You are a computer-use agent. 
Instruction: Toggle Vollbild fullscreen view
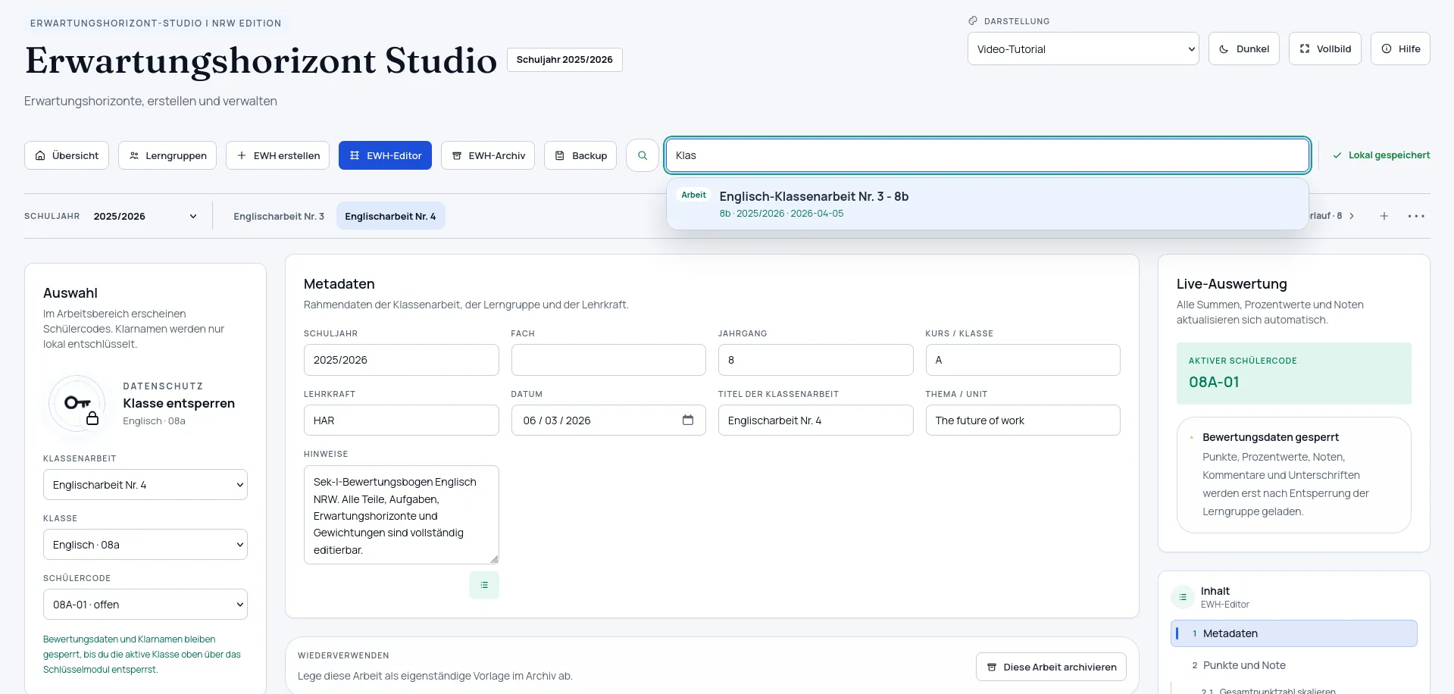[1325, 48]
